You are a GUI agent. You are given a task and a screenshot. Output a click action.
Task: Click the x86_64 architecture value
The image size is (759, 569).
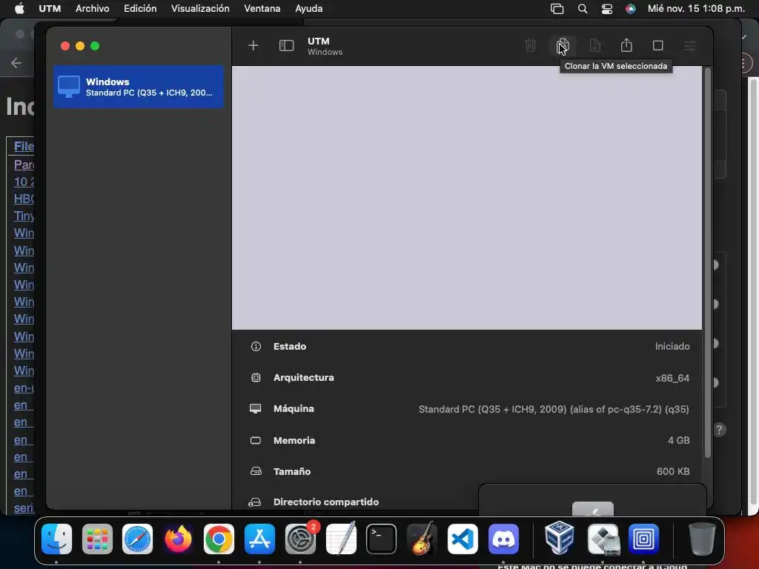672,378
